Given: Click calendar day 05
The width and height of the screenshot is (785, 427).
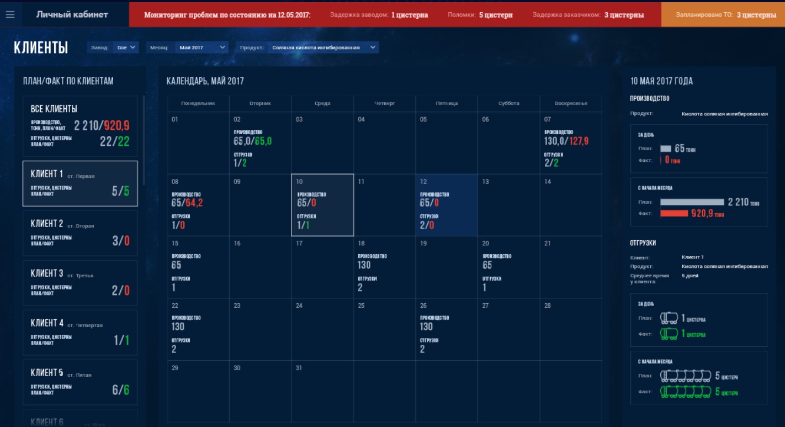Looking at the screenshot, I should (x=447, y=143).
